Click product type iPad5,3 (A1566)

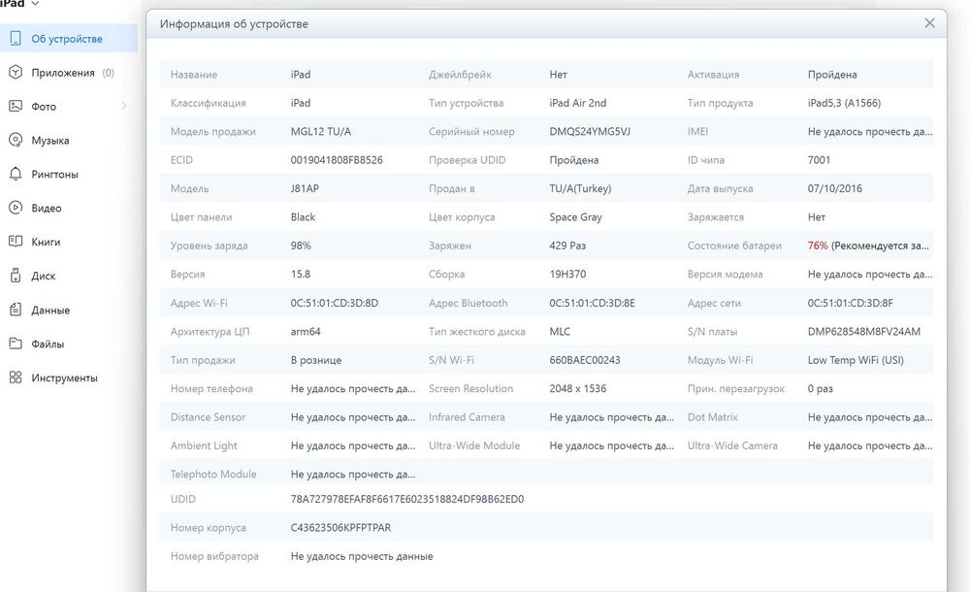pyautogui.click(x=844, y=103)
